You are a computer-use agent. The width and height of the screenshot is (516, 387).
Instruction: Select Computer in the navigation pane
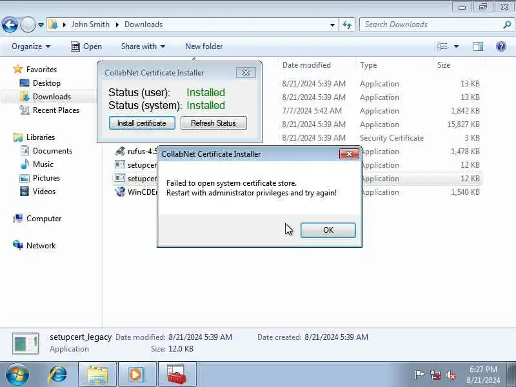click(43, 219)
